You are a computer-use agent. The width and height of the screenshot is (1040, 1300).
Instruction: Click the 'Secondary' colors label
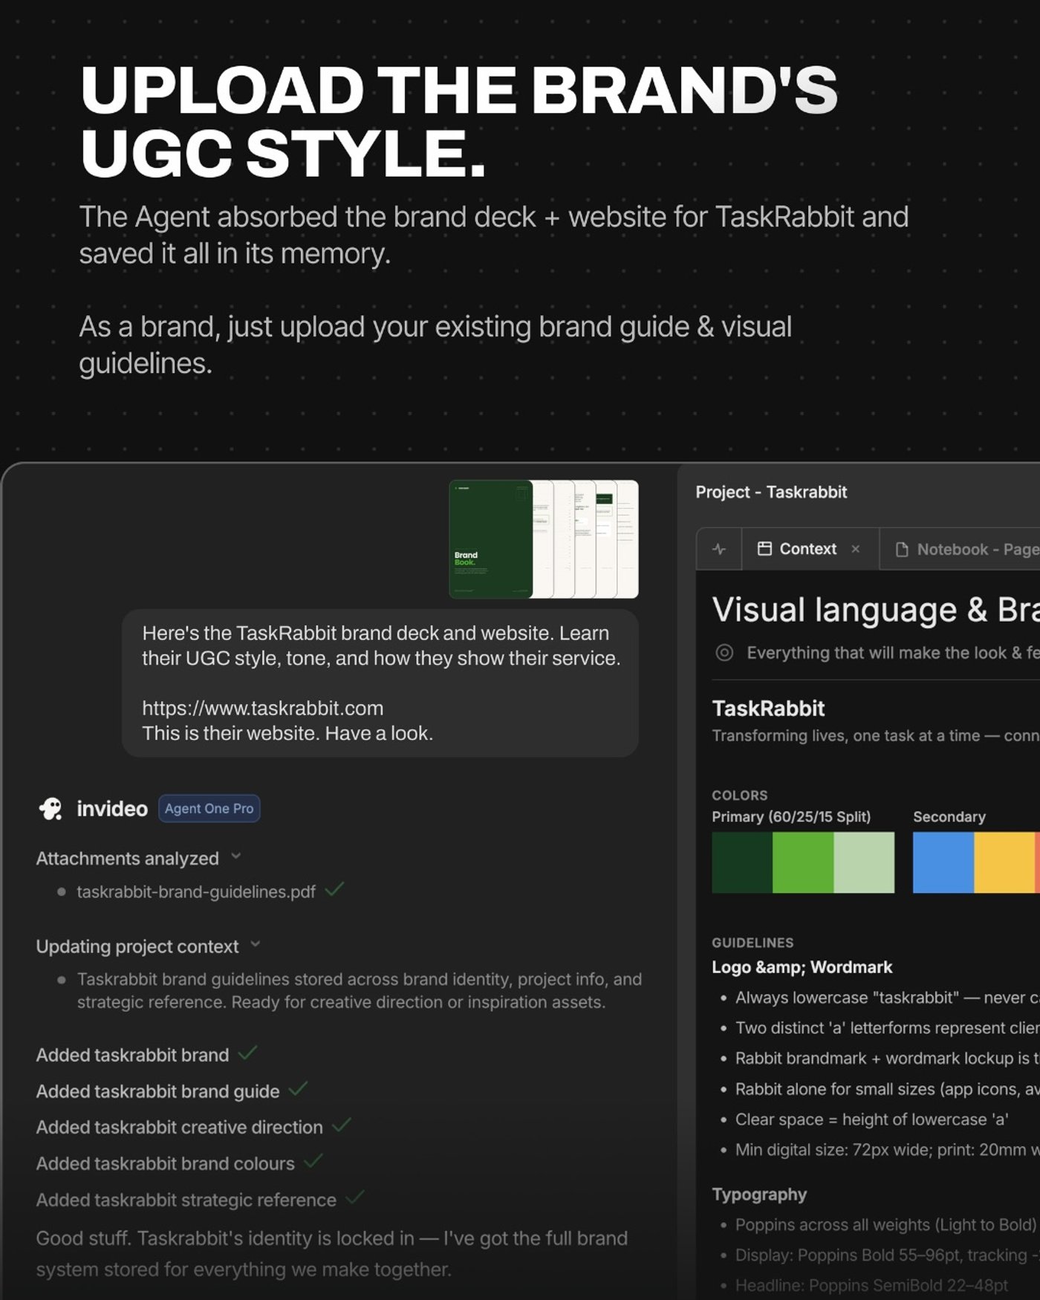(949, 816)
